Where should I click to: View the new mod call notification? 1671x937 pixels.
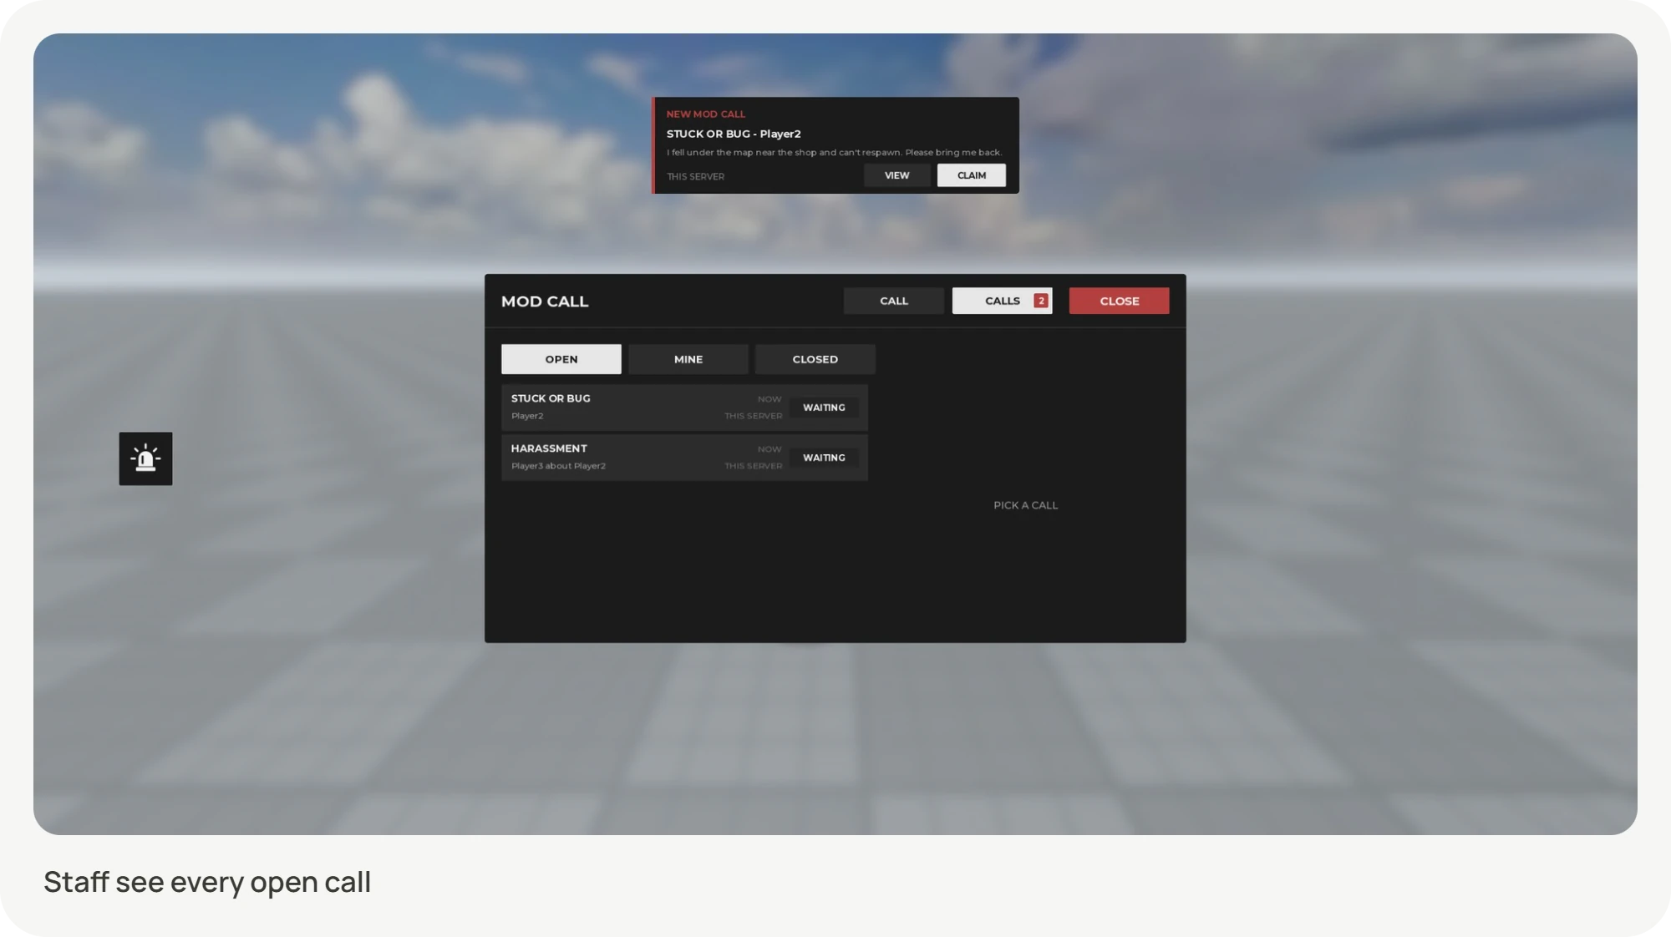pos(896,175)
